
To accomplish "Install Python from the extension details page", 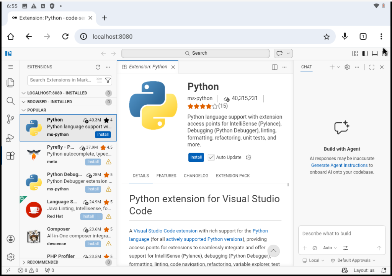I will (x=196, y=157).
